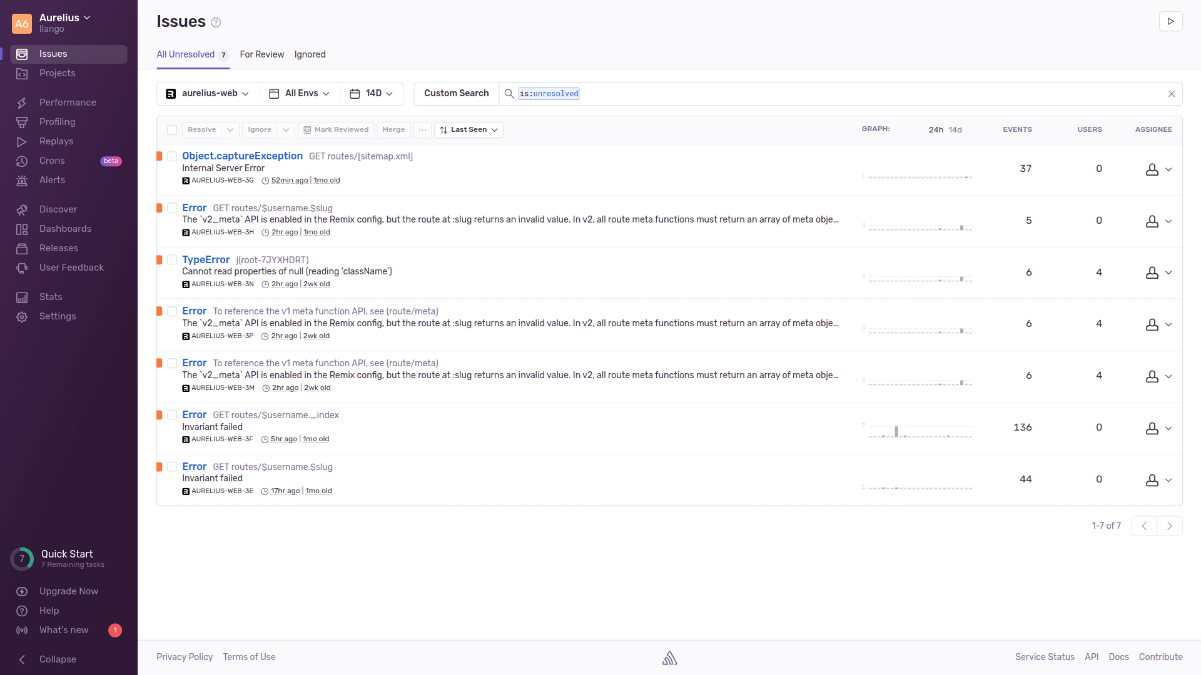Click the Crons sidebar icon
The height and width of the screenshot is (675, 1201).
[23, 161]
